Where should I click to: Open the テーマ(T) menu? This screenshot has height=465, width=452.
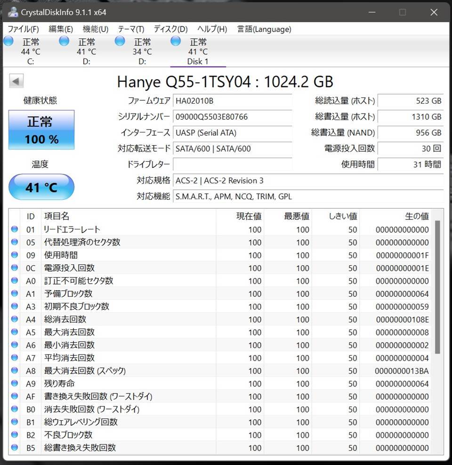[x=130, y=29]
